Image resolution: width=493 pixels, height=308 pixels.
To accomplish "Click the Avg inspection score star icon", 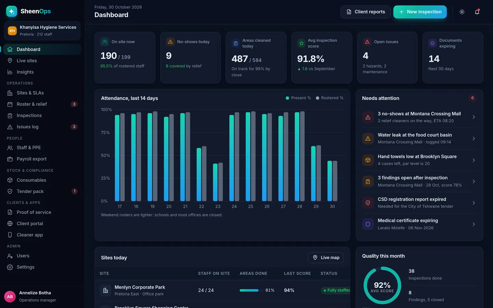I will click(301, 43).
